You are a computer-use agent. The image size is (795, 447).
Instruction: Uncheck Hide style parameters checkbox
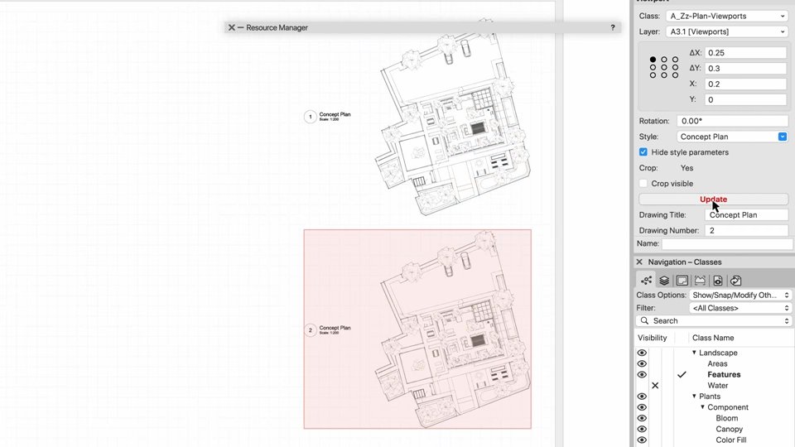pos(643,152)
